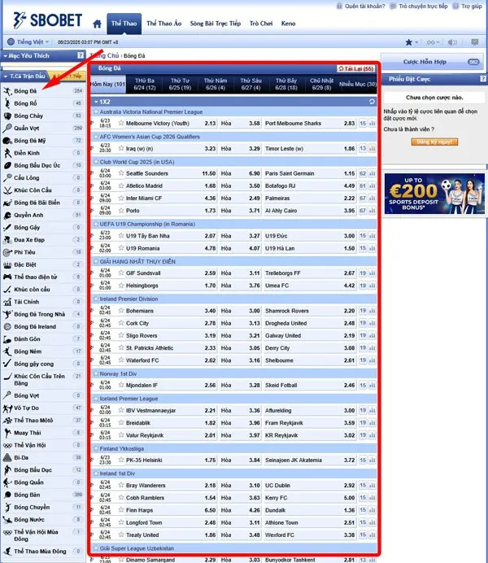Select the Bóng Đá Mỹ icon
Screen dimensions: 488x563
pos(7,141)
